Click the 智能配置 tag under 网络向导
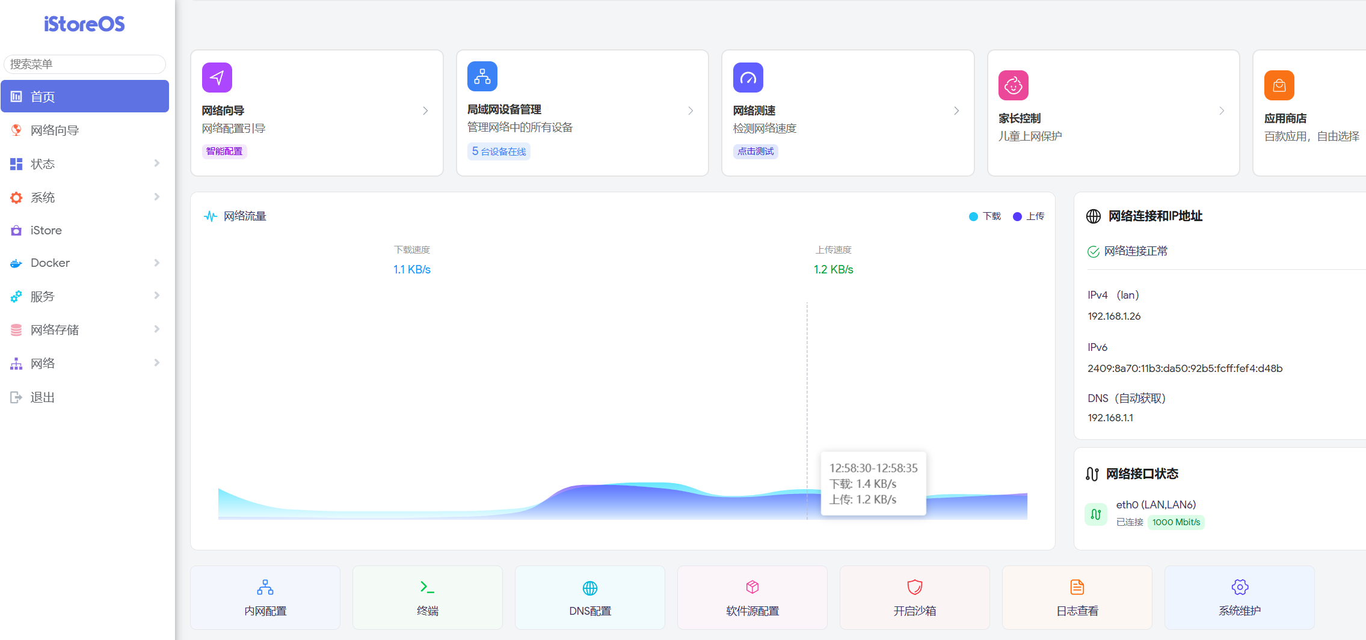Image resolution: width=1366 pixels, height=640 pixels. click(x=224, y=151)
